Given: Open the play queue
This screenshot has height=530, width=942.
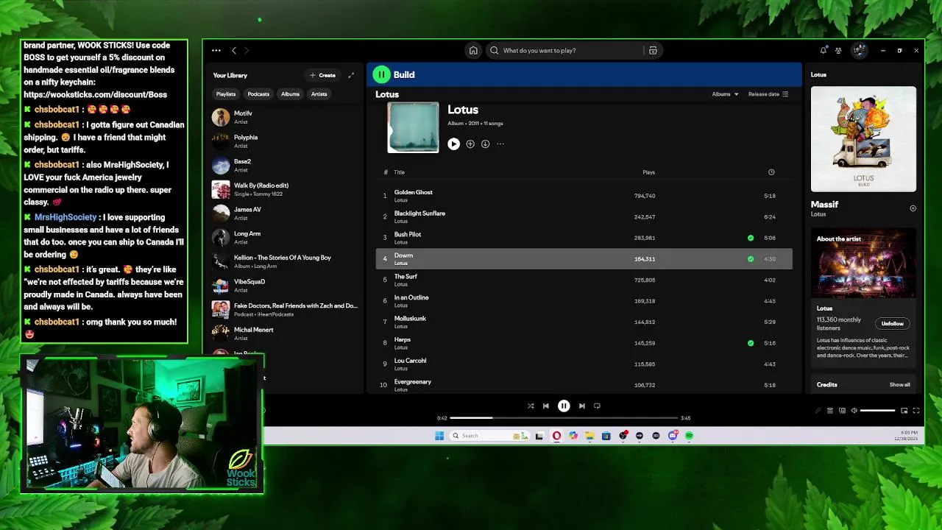Looking at the screenshot, I should 830,411.
